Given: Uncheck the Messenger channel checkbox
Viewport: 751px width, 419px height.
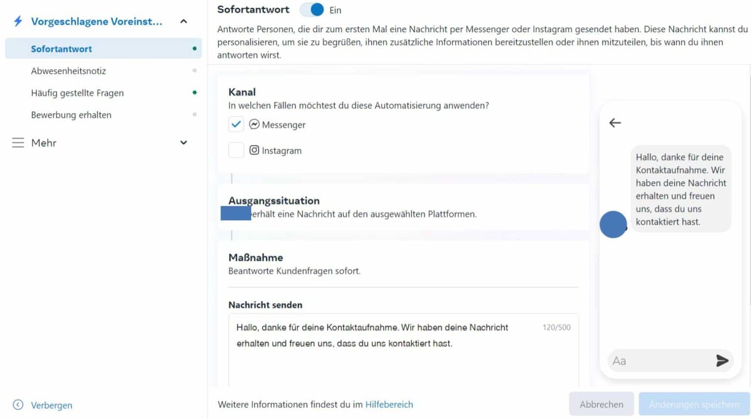Looking at the screenshot, I should click(x=236, y=124).
